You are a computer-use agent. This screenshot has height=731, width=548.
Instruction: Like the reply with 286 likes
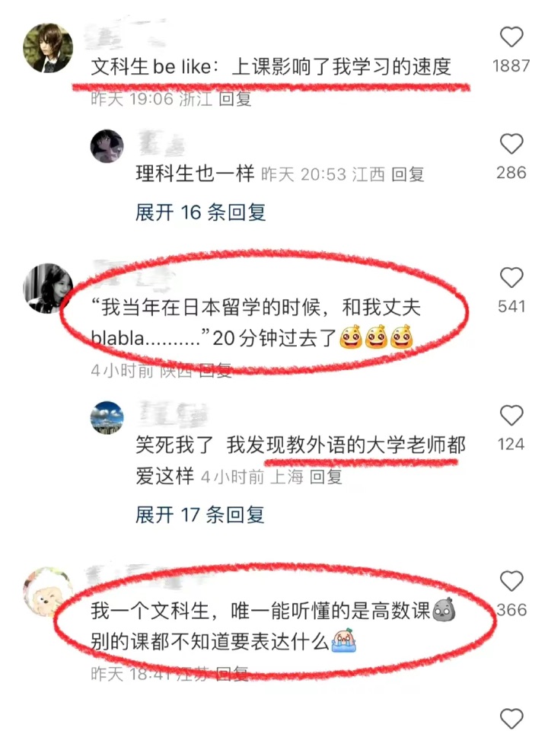511,144
